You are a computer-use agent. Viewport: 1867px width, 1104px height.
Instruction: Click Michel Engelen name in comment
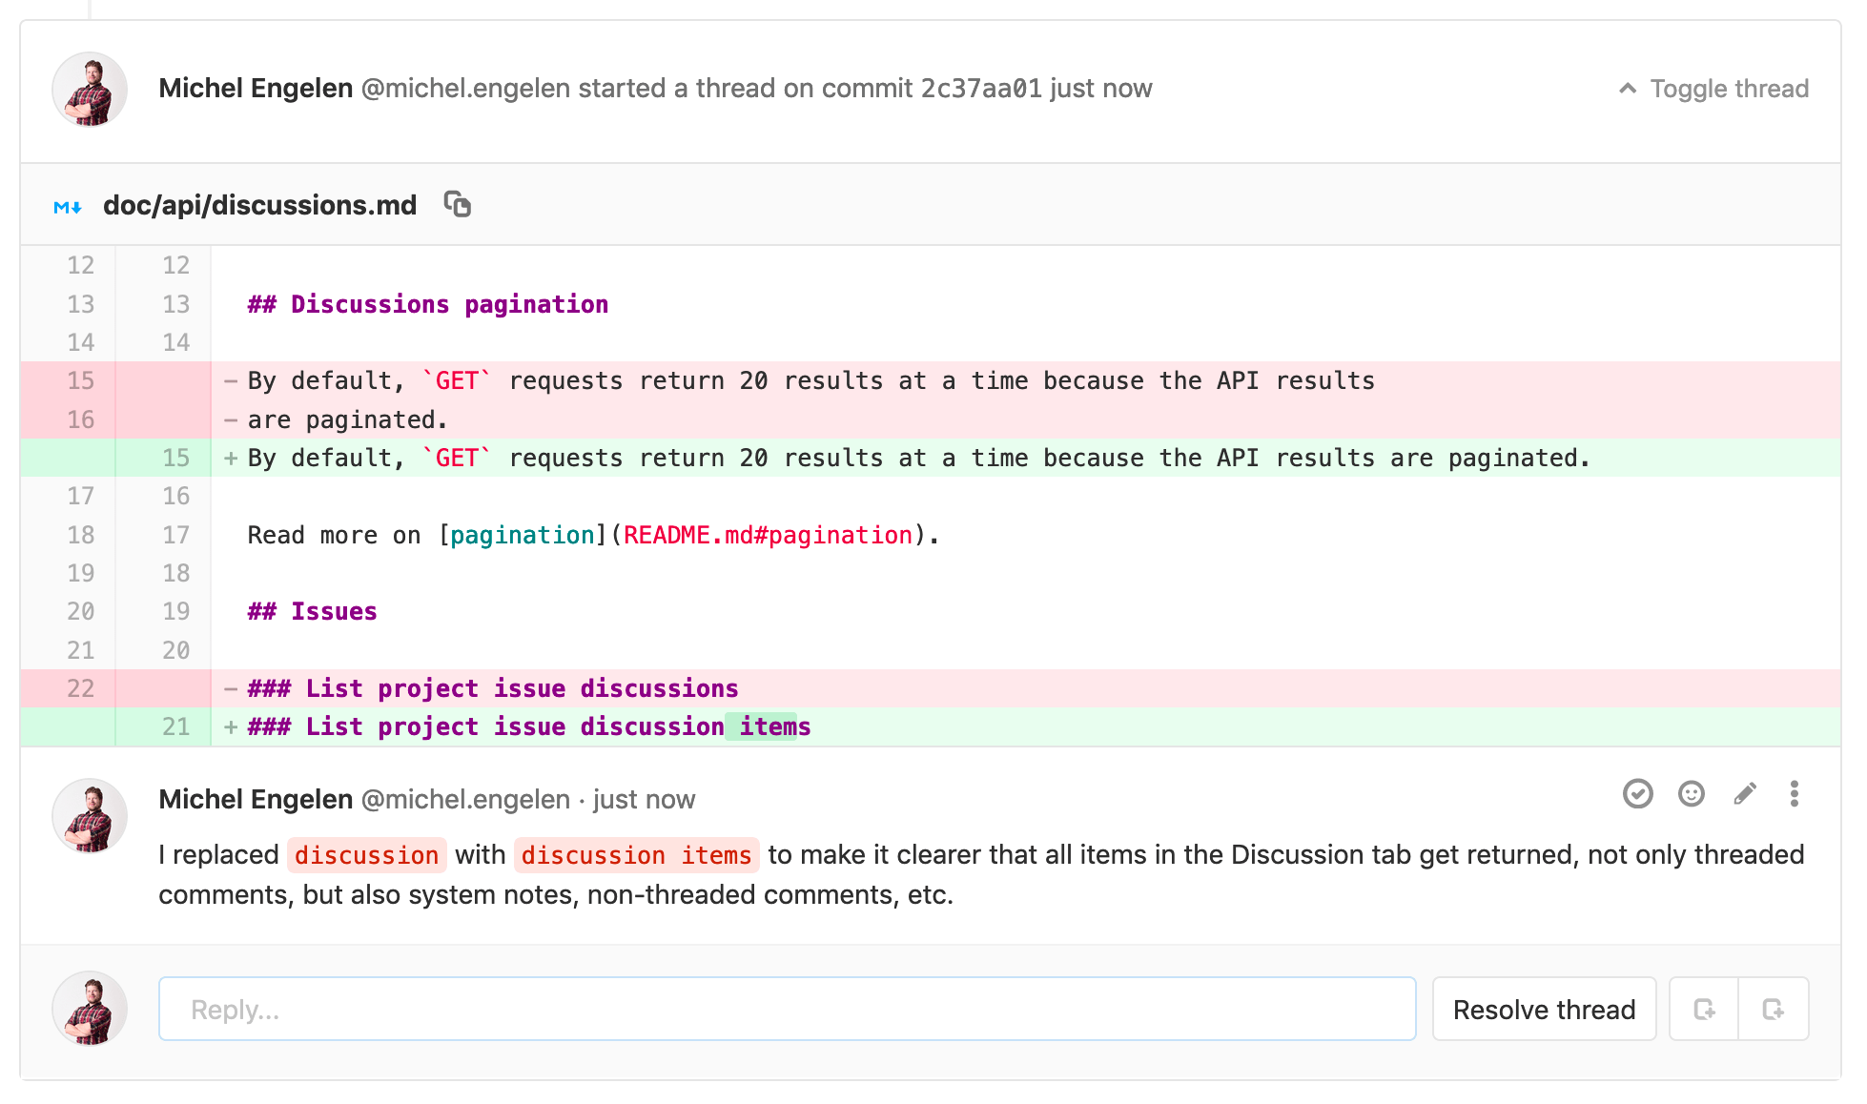click(x=256, y=799)
